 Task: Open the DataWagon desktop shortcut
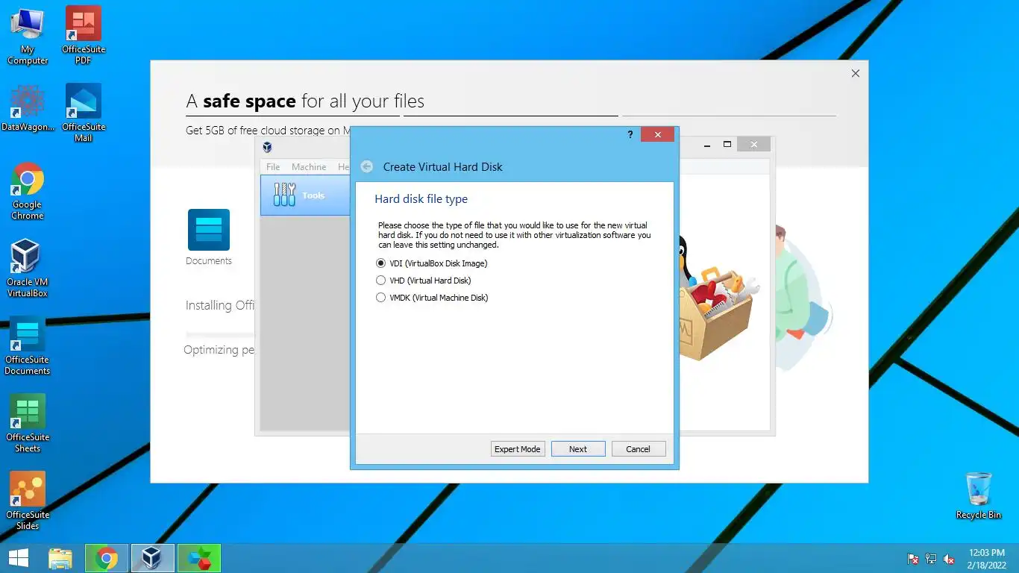tap(28, 108)
